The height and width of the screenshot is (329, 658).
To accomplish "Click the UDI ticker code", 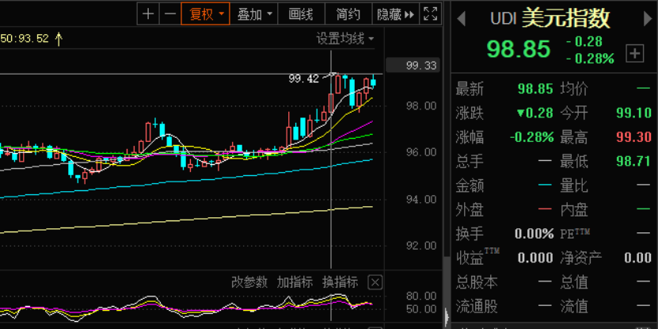I will click(x=503, y=19).
